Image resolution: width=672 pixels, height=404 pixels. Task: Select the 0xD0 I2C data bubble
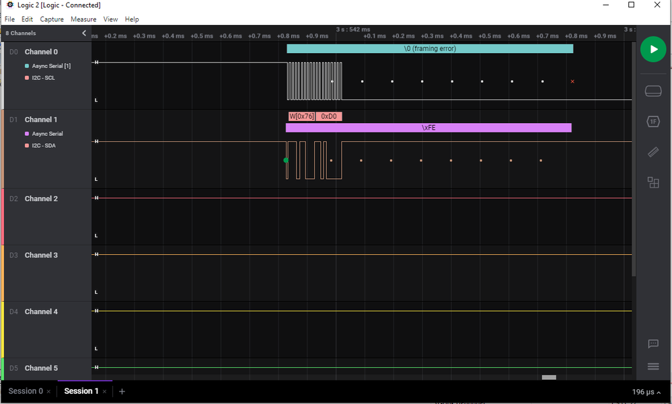pyautogui.click(x=329, y=116)
